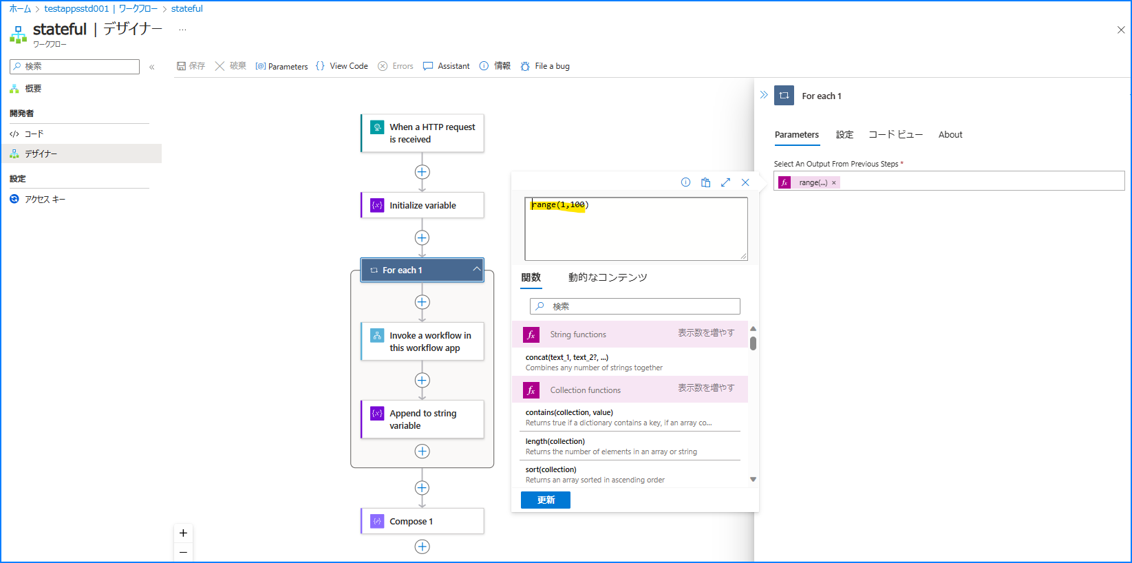Click the Initialize variable purple icon

pos(377,205)
